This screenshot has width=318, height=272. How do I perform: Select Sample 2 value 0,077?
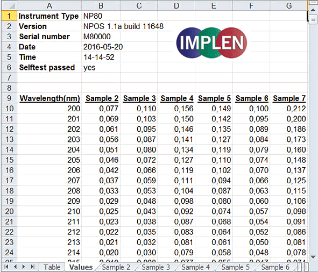(x=101, y=109)
